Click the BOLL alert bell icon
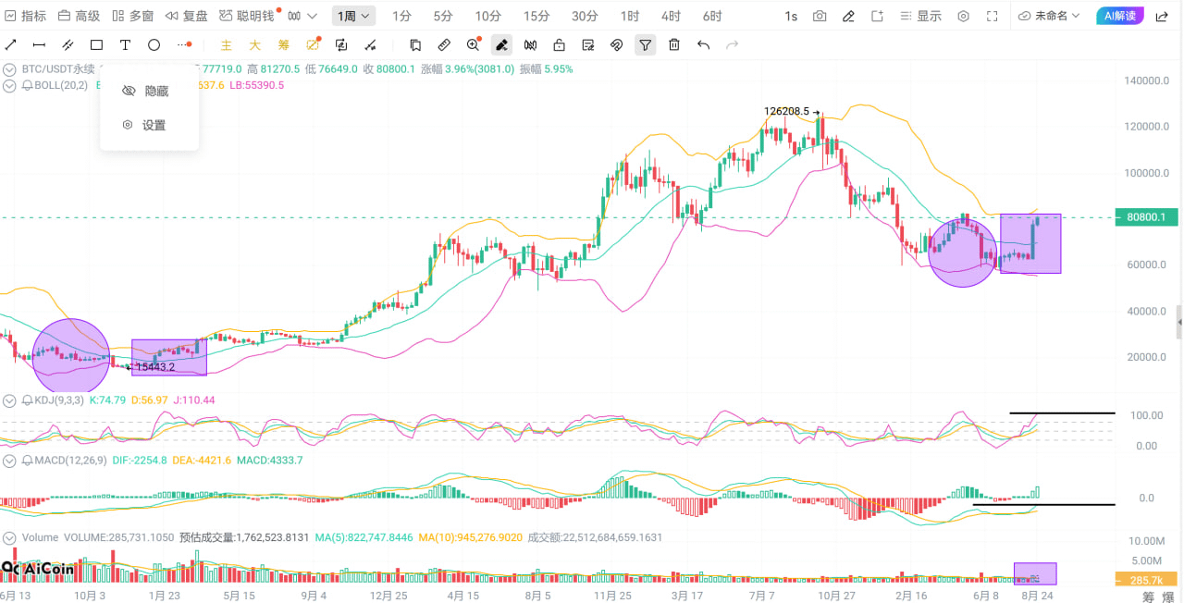This screenshot has height=603, width=1184. pos(28,85)
